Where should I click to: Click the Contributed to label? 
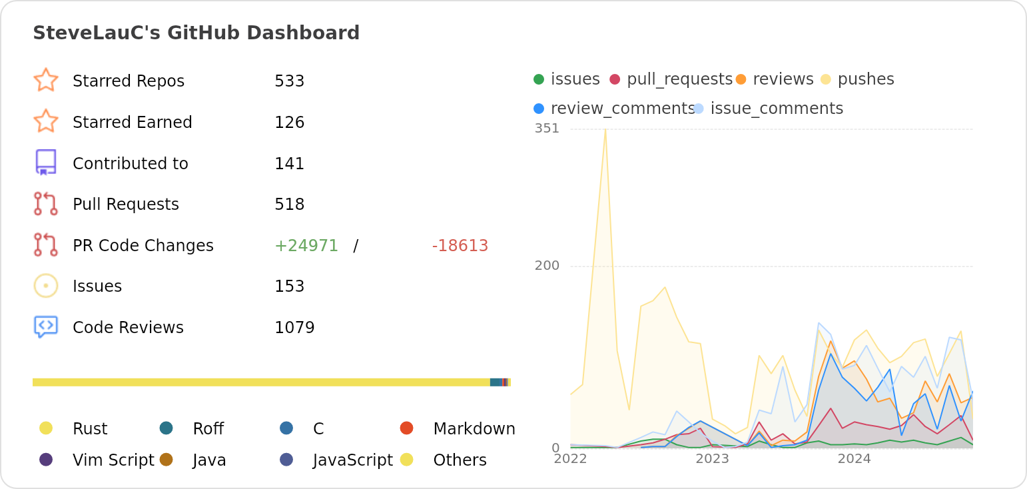(131, 163)
